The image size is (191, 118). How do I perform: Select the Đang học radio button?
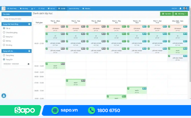tap(4, 37)
